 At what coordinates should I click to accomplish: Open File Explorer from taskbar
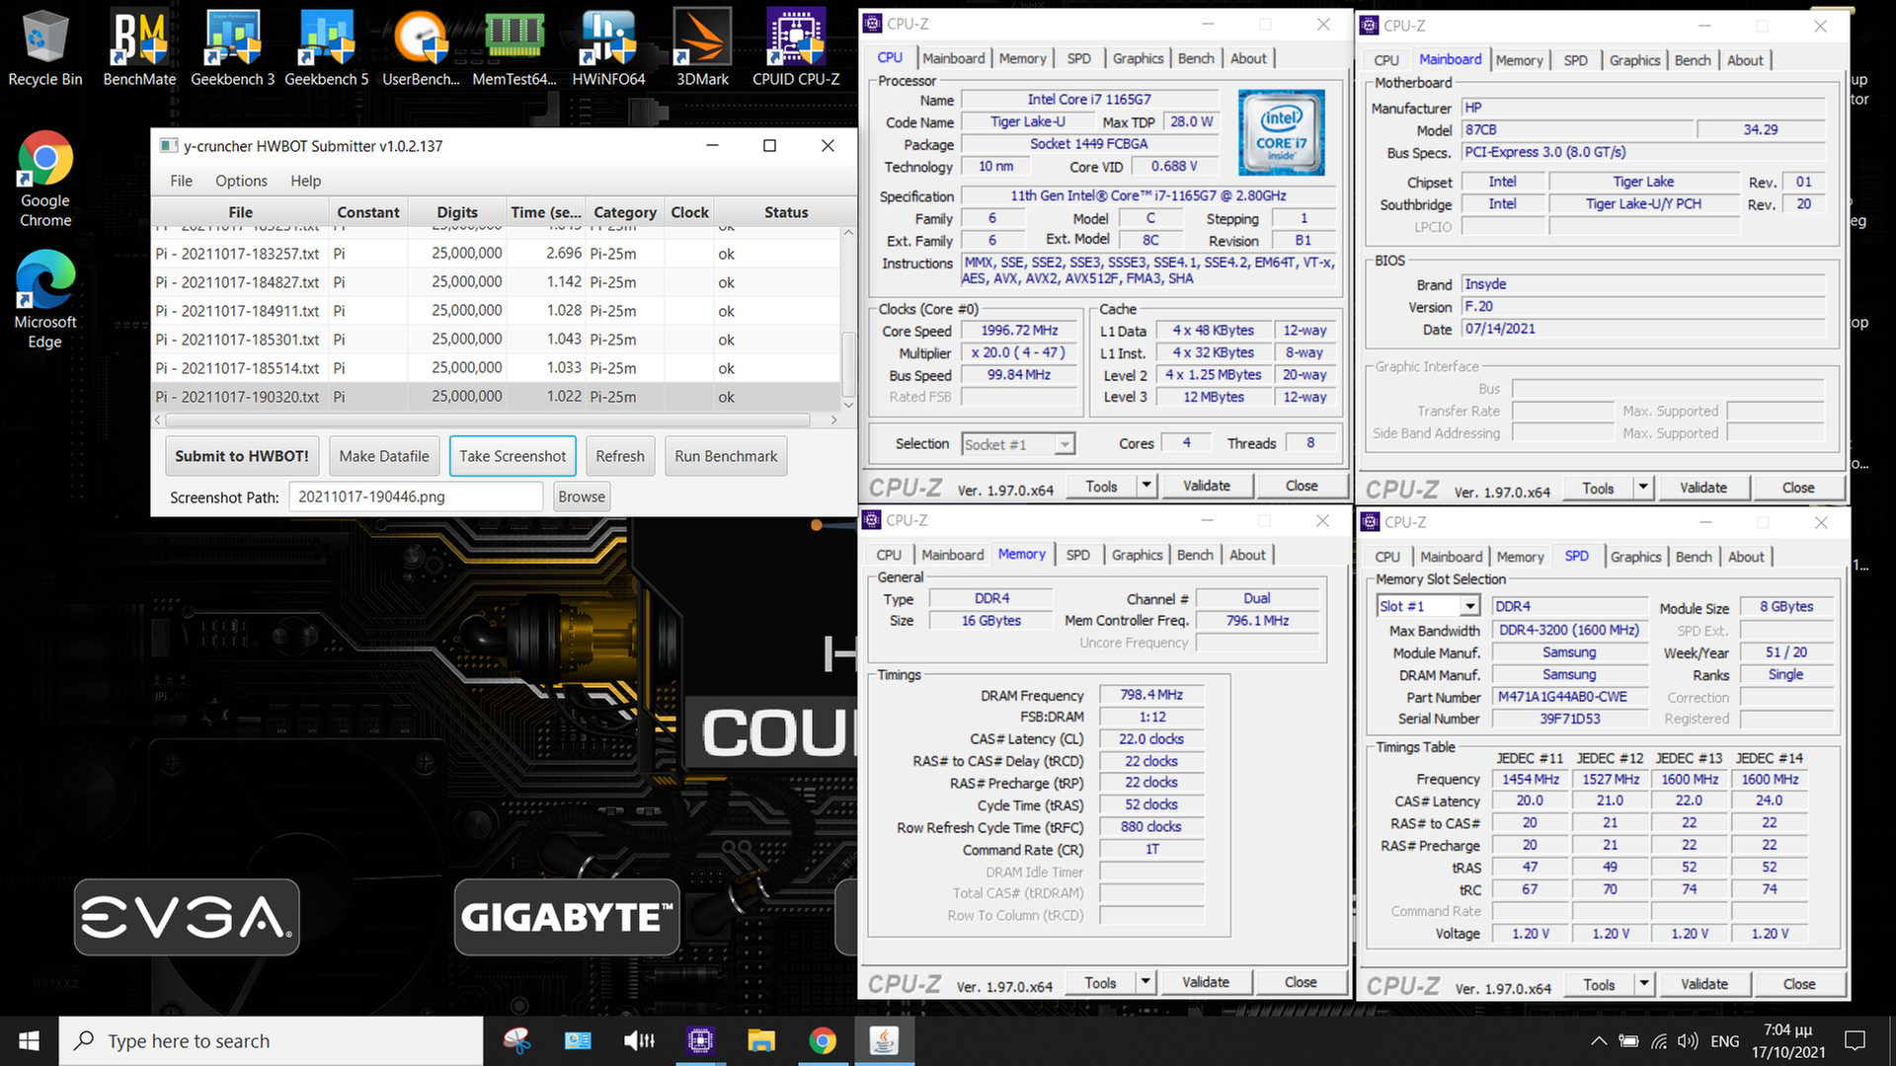761,1041
